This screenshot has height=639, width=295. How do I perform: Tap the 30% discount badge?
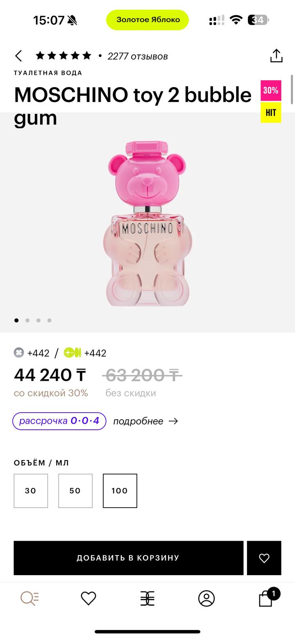[x=271, y=90]
